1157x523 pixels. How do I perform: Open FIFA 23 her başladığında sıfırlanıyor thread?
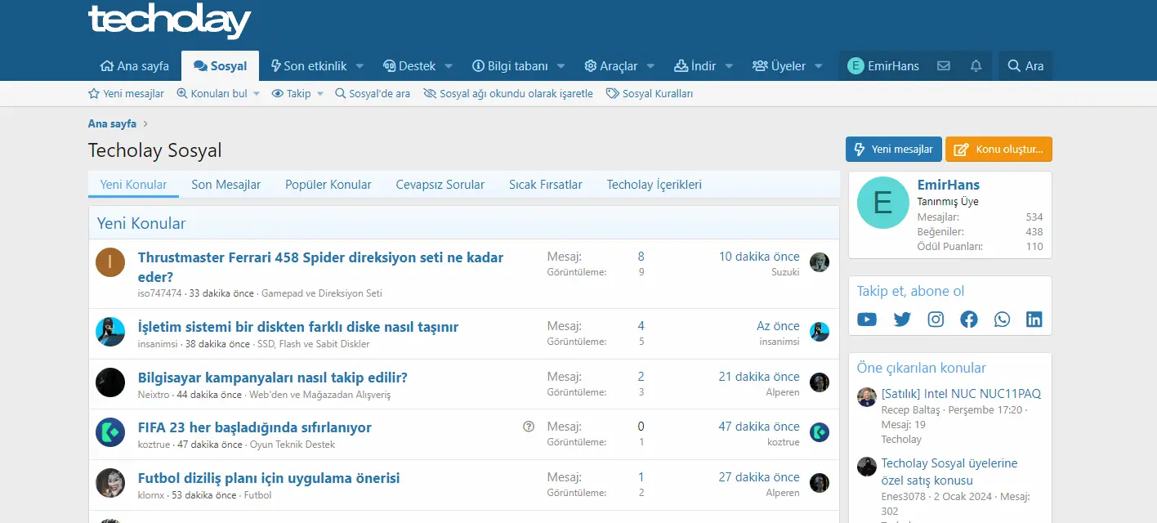click(x=254, y=427)
